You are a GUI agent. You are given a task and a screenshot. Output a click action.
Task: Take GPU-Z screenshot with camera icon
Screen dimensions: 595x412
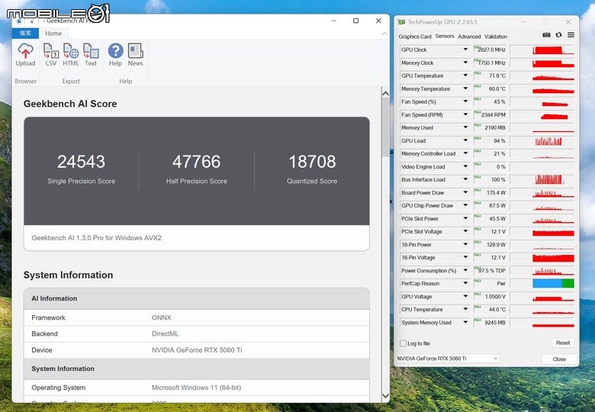click(546, 35)
